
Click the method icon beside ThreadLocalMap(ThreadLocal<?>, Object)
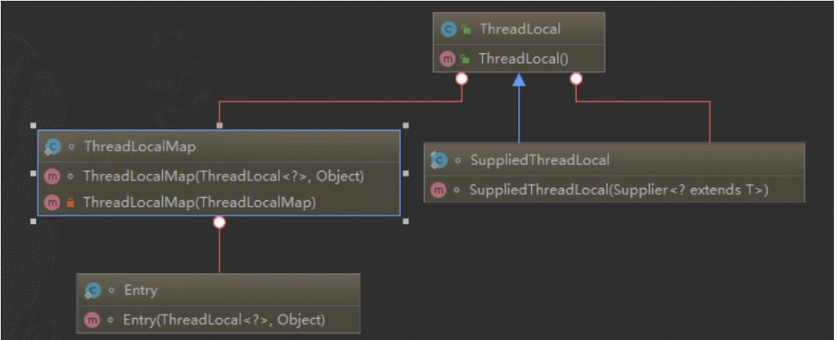52,176
